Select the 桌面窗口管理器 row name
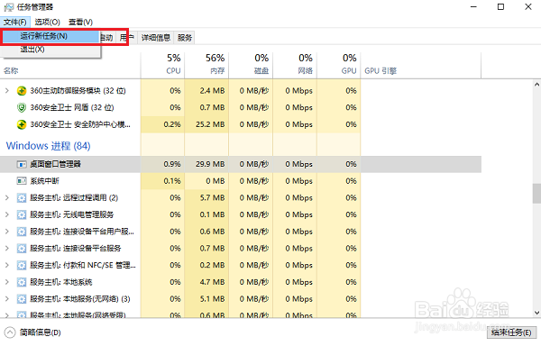This screenshot has width=541, height=346. (x=55, y=164)
